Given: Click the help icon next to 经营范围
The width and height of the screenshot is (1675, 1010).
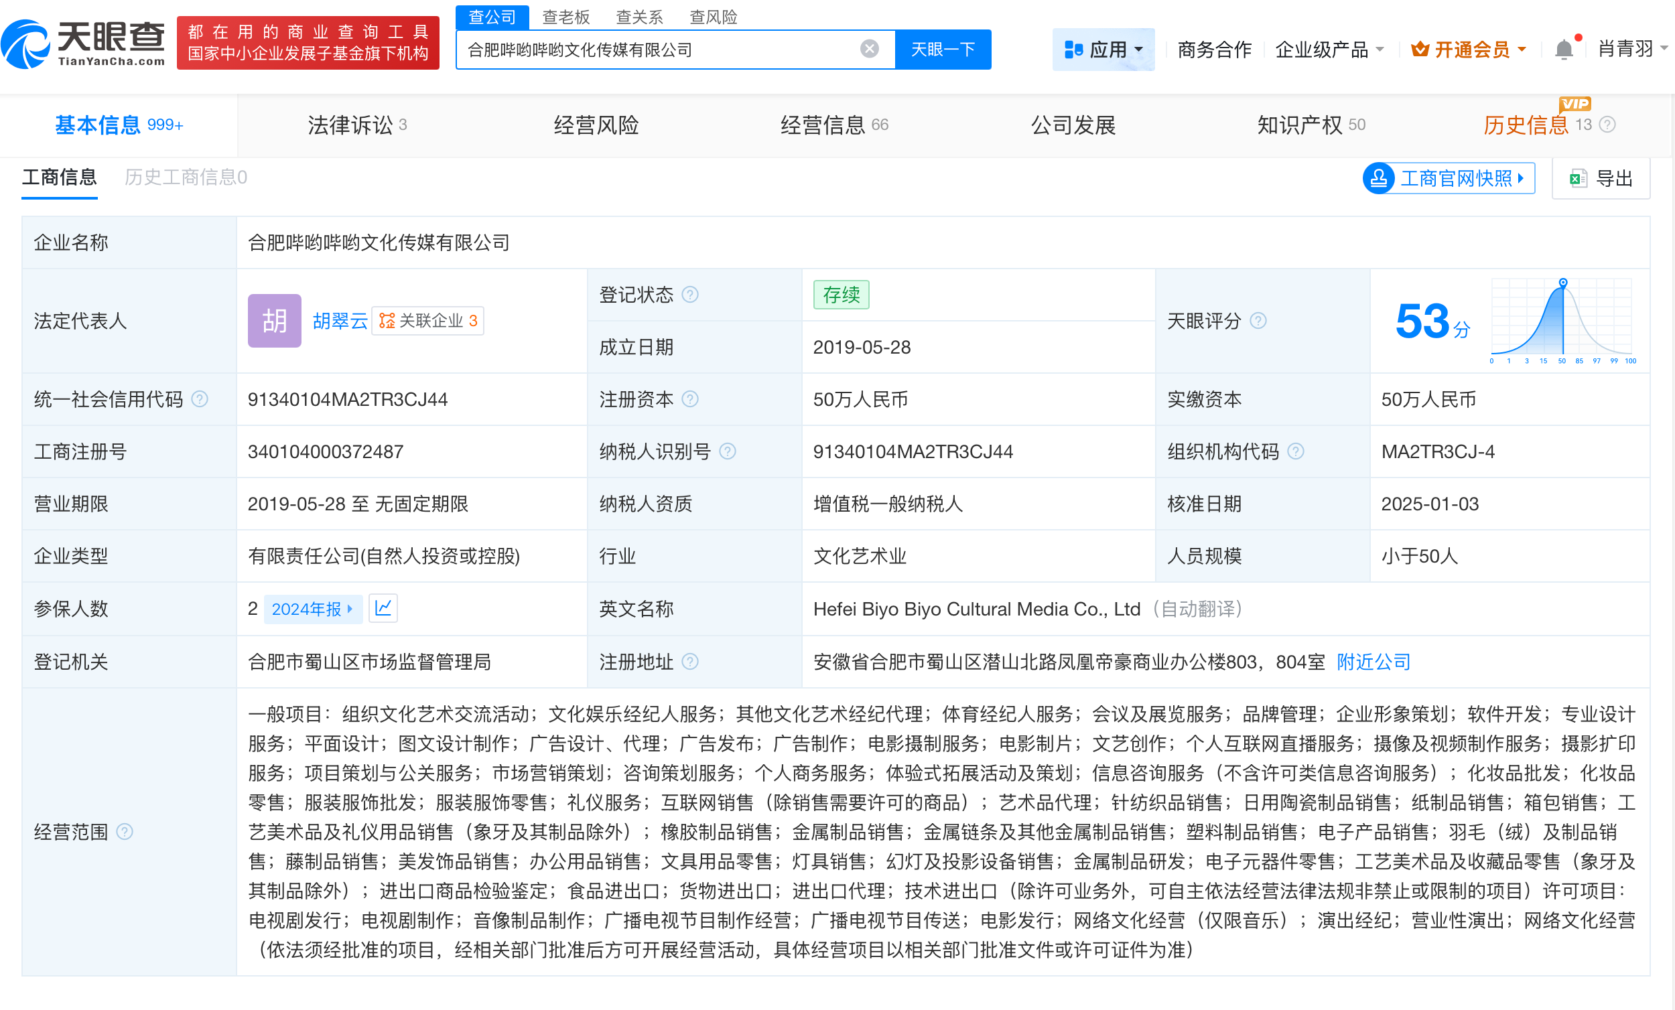Looking at the screenshot, I should click(125, 832).
